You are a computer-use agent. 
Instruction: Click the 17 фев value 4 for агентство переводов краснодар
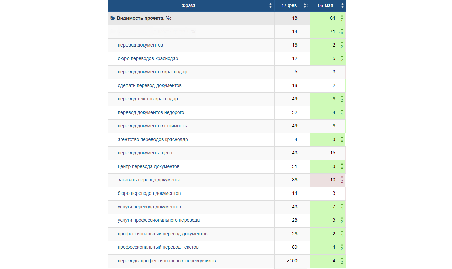(x=296, y=140)
